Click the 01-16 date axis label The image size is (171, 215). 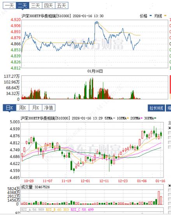tap(160, 181)
